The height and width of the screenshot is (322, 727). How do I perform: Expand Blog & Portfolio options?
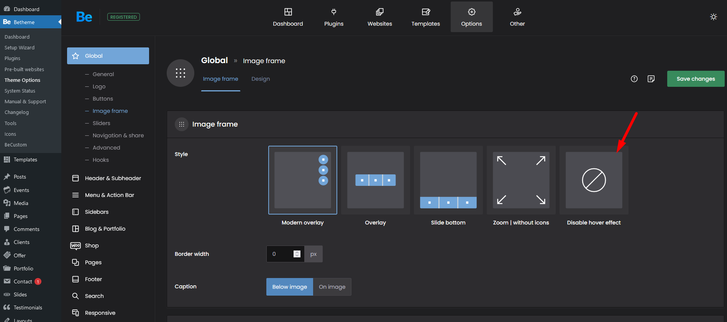tap(108, 229)
